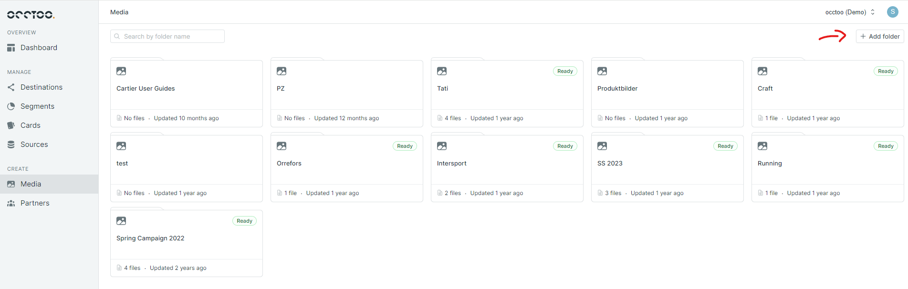Open the Dashboard page
Image resolution: width=908 pixels, height=289 pixels.
[x=49, y=48]
